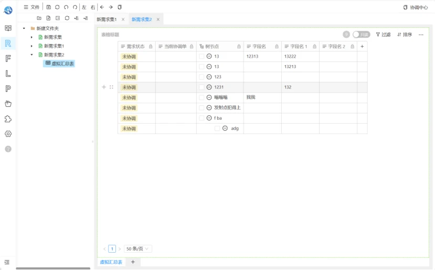
Task: Open the more options ellipsis menu
Action: [x=421, y=35]
